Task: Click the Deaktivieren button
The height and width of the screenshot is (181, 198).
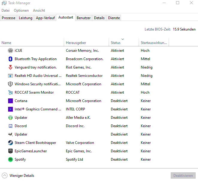Action: [x=183, y=175]
